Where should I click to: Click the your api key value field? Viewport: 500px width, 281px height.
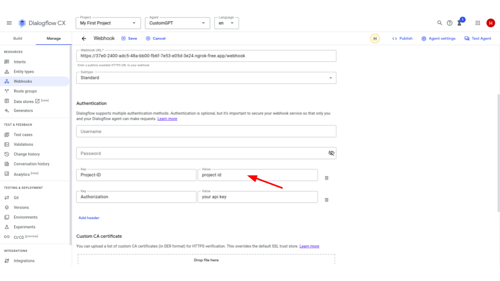[258, 197]
